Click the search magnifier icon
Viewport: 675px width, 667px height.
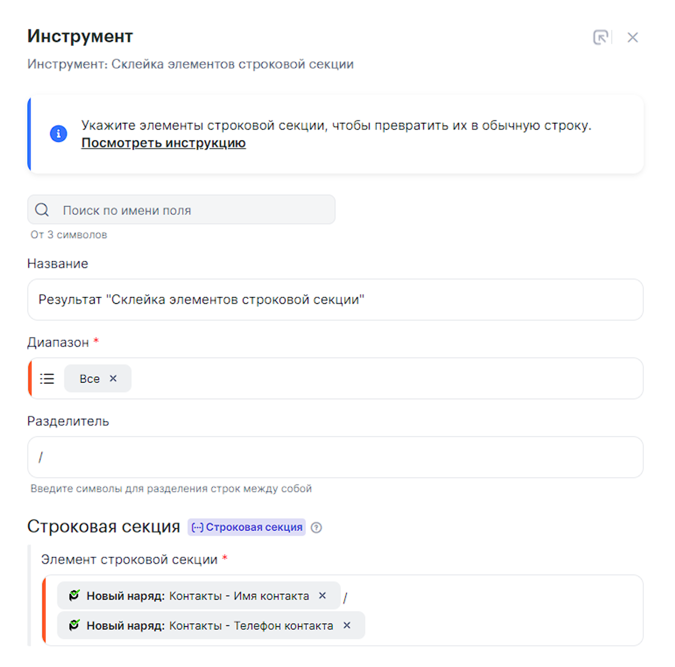click(42, 210)
